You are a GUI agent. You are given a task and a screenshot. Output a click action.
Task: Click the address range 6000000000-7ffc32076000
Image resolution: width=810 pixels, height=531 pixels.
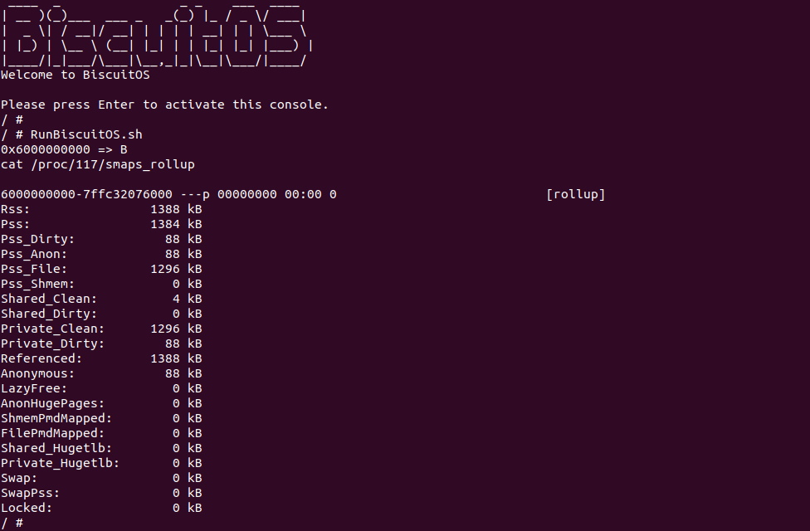point(87,194)
